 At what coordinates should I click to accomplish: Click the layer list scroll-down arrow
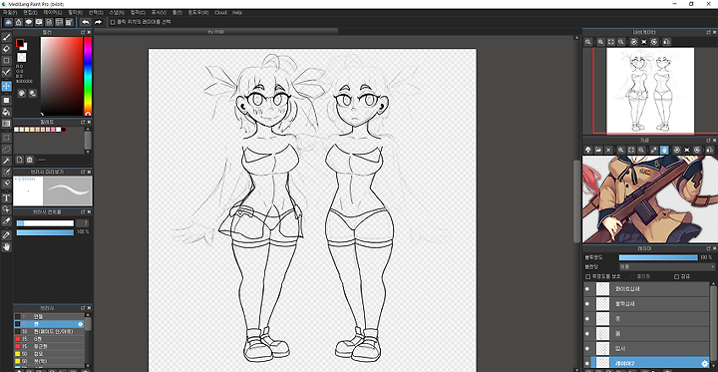click(713, 365)
